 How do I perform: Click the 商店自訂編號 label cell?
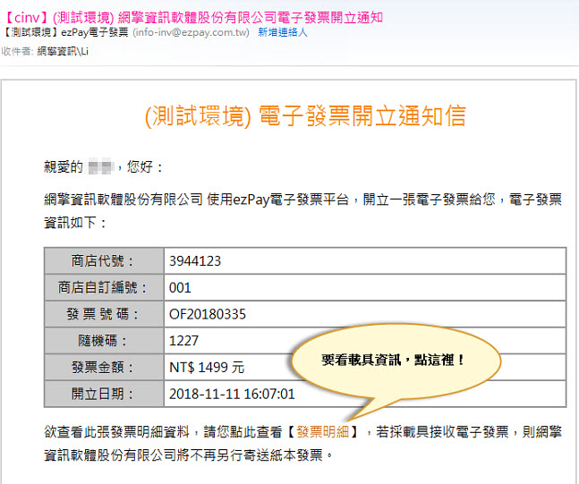pos(104,287)
